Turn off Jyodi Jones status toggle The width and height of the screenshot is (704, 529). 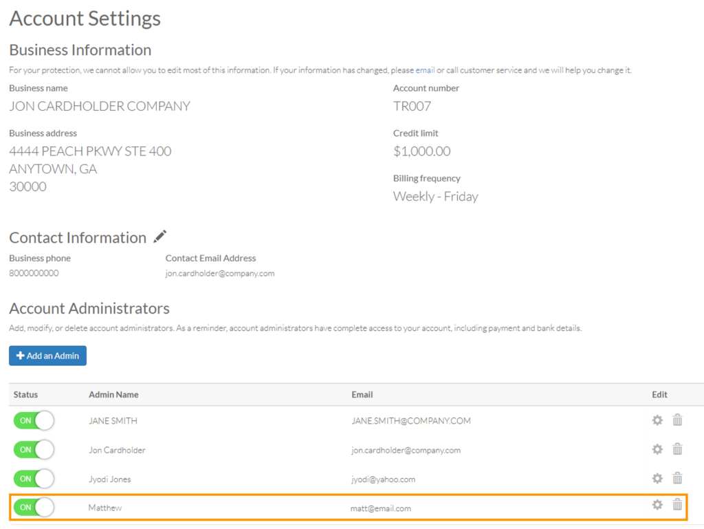pos(34,479)
